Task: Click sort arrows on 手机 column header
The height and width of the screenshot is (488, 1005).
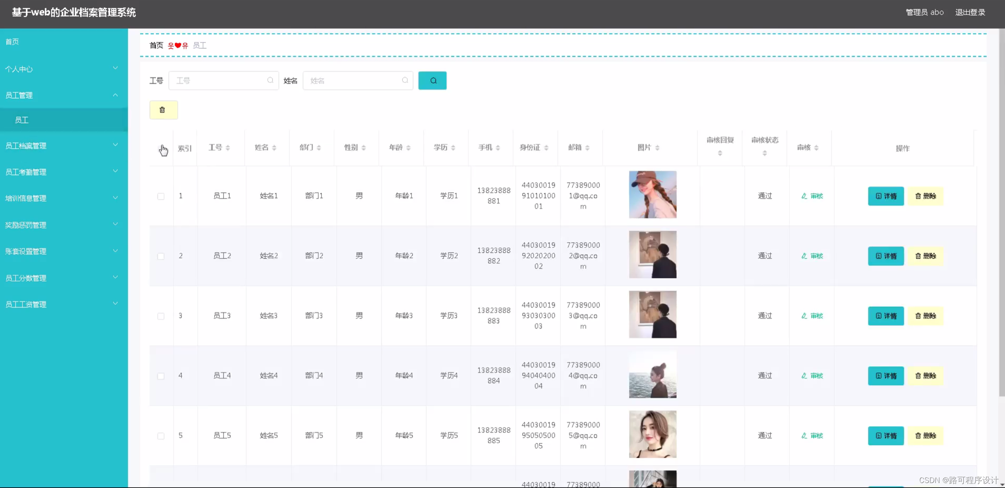Action: pos(498,148)
